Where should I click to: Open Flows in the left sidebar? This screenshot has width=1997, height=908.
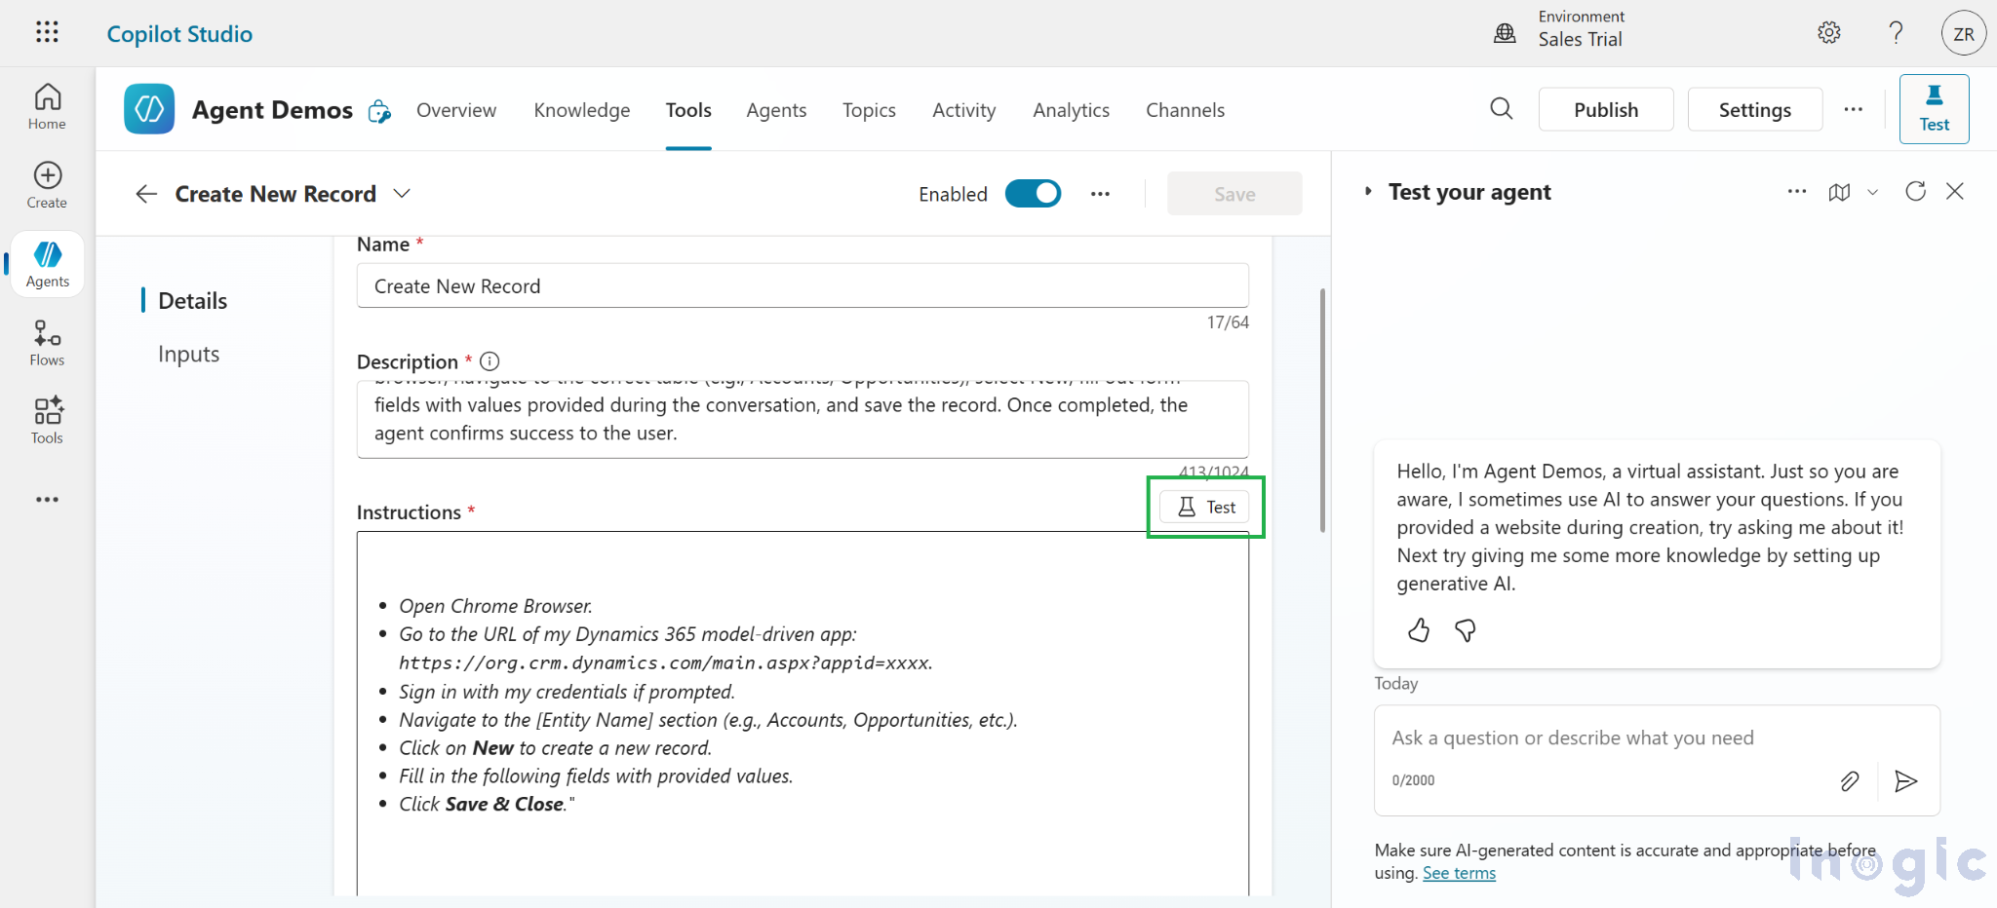pyautogui.click(x=47, y=343)
